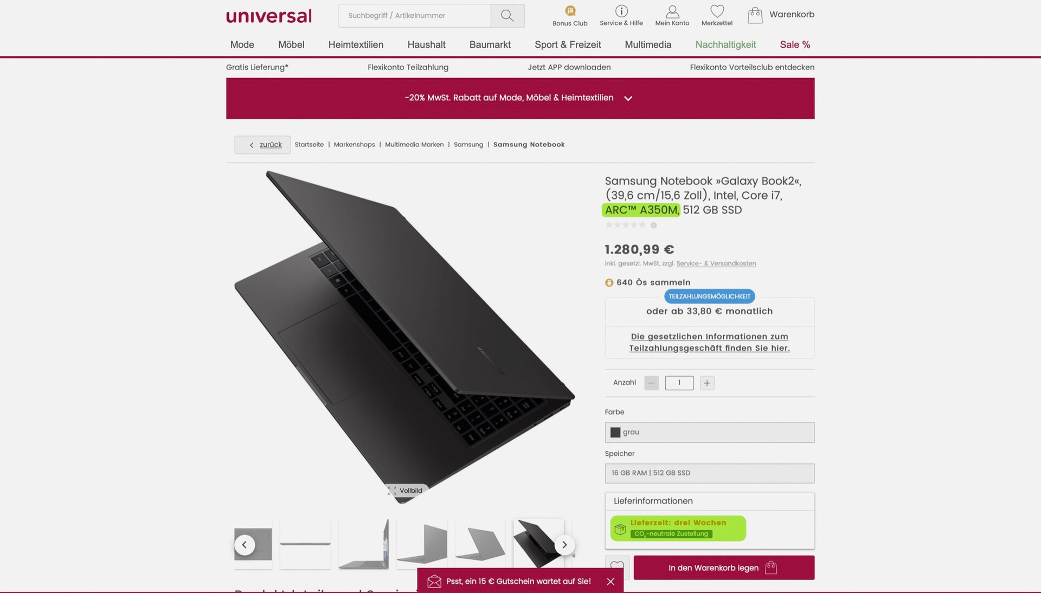Decrease Anzahl with minus button
Viewport: 1041px width, 593px height.
tap(651, 383)
